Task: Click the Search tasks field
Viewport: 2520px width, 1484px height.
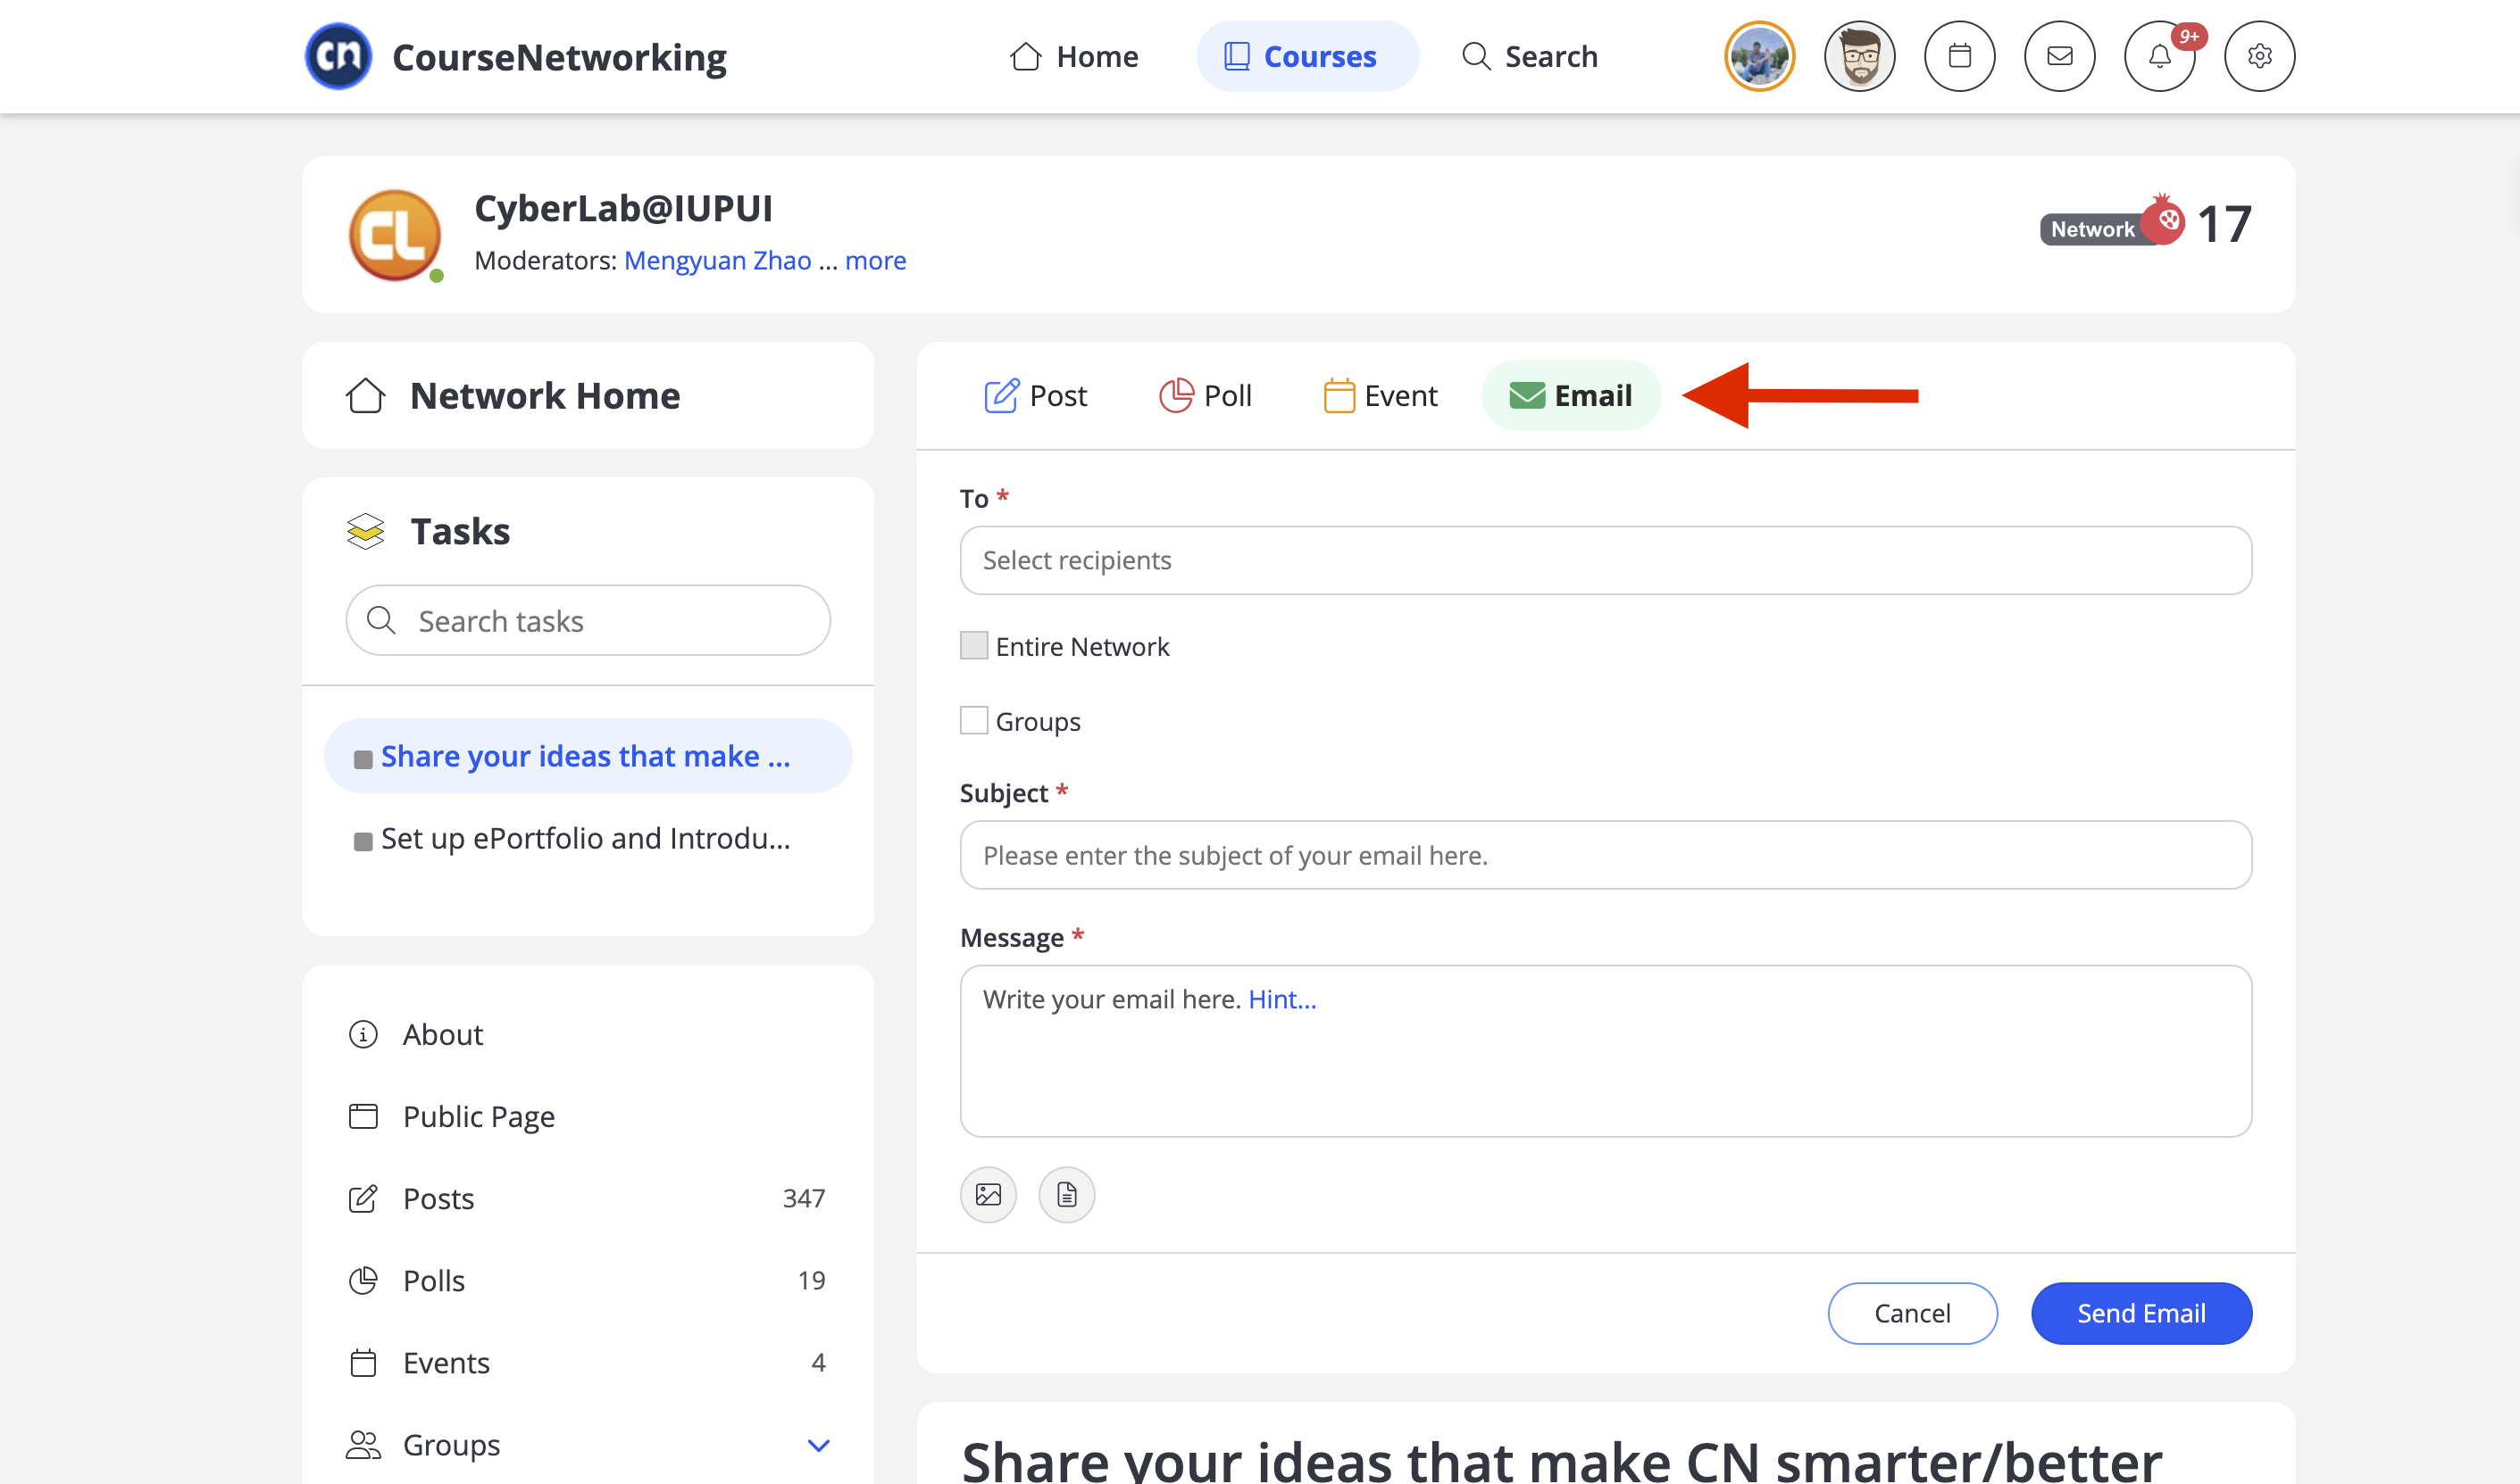Action: coord(588,620)
